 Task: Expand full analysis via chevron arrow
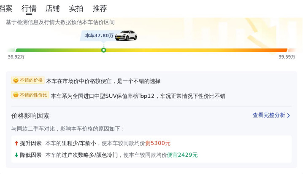289,115
